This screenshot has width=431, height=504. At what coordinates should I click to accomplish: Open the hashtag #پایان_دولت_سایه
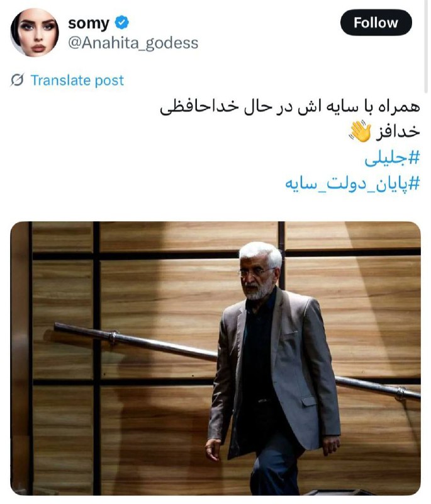coord(352,183)
